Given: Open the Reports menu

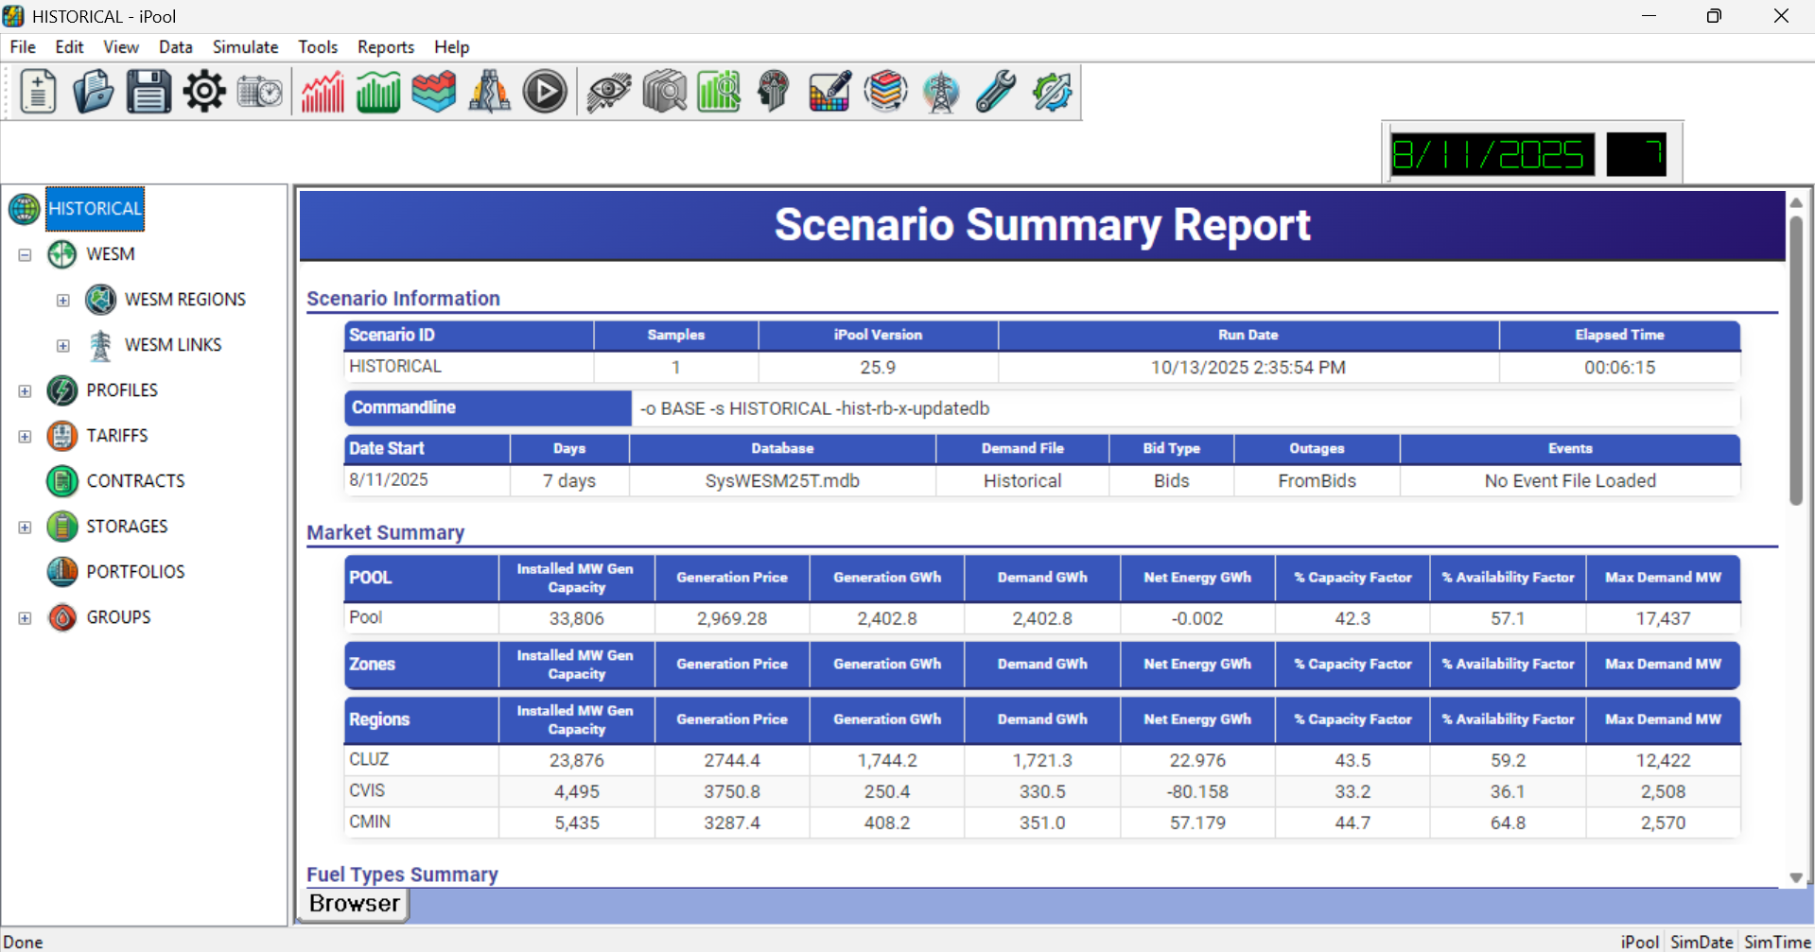Looking at the screenshot, I should (x=385, y=47).
